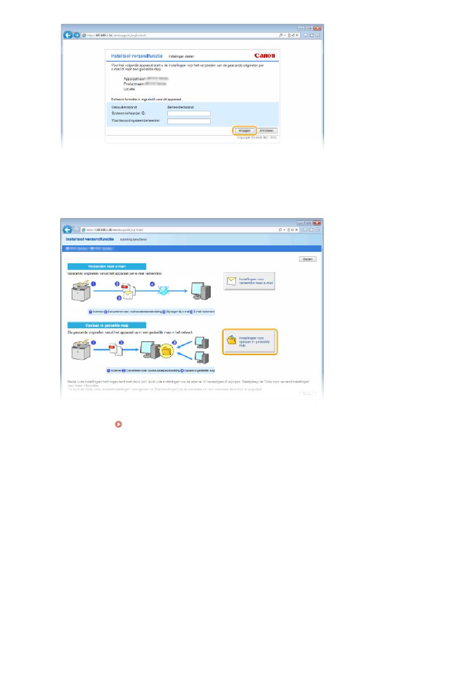
Task: Click the Canon logo in login page
Action: point(264,56)
